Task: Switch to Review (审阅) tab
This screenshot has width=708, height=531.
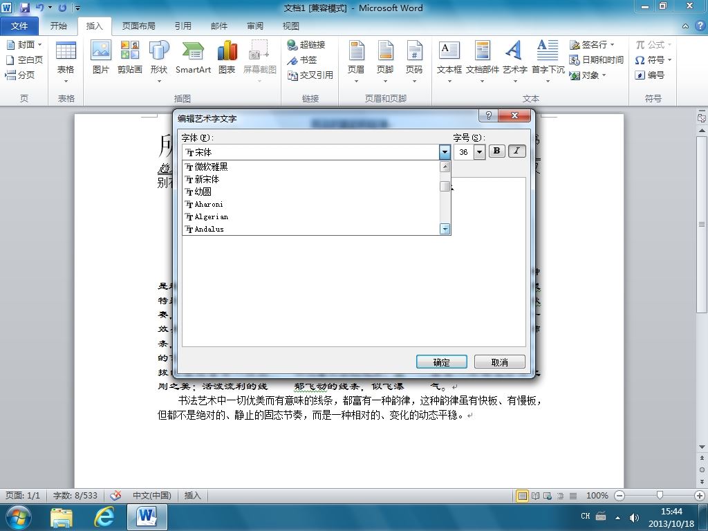Action: (x=255, y=26)
